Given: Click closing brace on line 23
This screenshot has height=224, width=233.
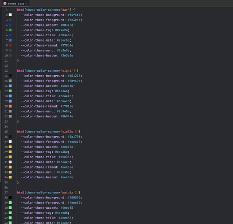Looking at the screenshot, I should [18, 121].
